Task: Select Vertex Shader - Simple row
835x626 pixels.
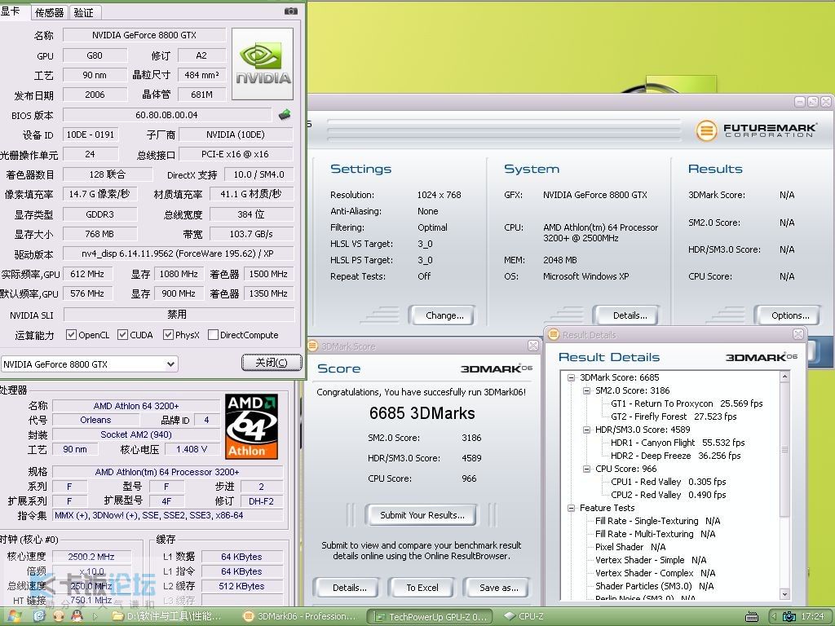Action: (x=651, y=560)
